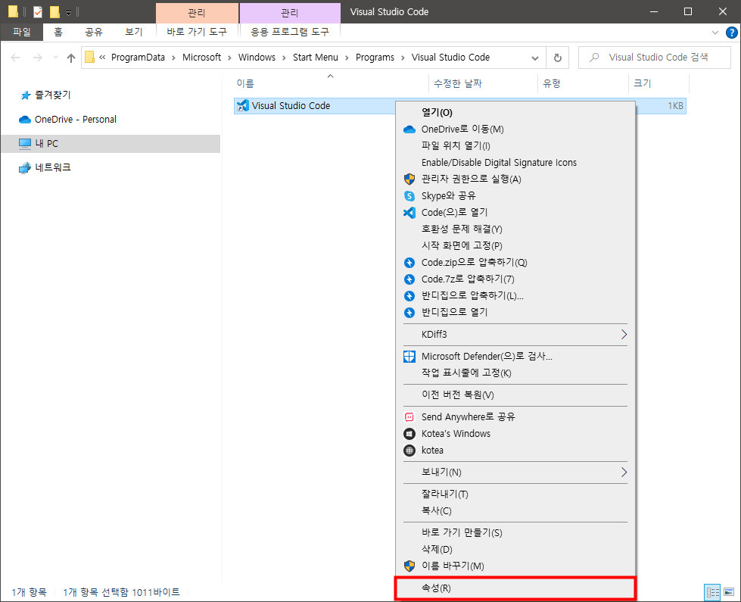Choose 호환성 문제 해결(Y)
The image size is (741, 602).
click(515, 229)
